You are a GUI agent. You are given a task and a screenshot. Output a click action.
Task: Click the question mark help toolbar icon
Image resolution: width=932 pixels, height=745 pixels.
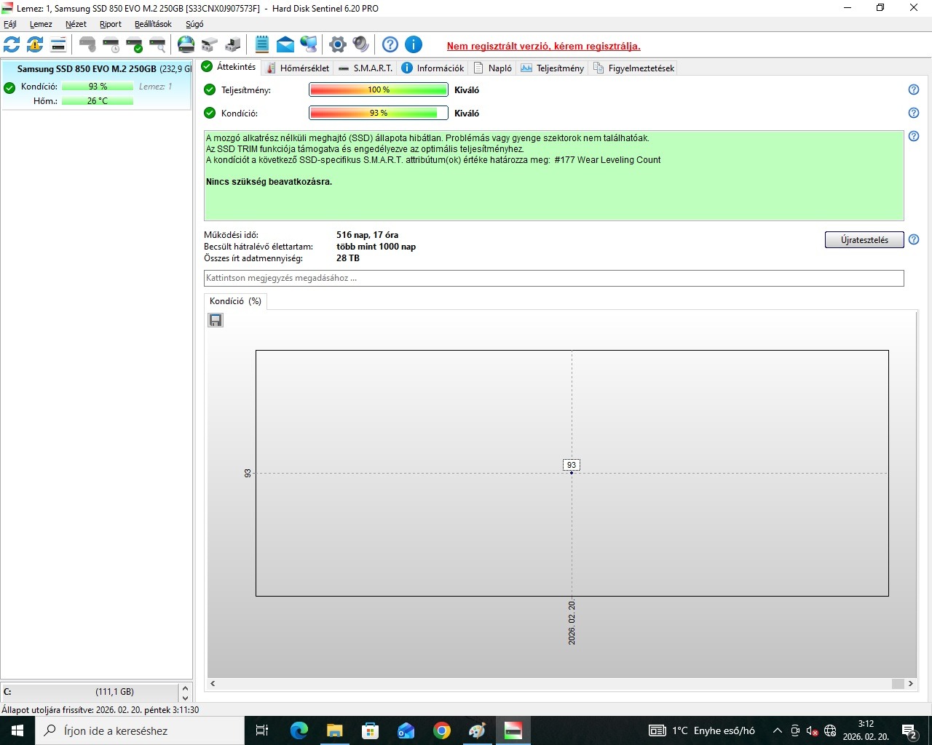pos(390,44)
